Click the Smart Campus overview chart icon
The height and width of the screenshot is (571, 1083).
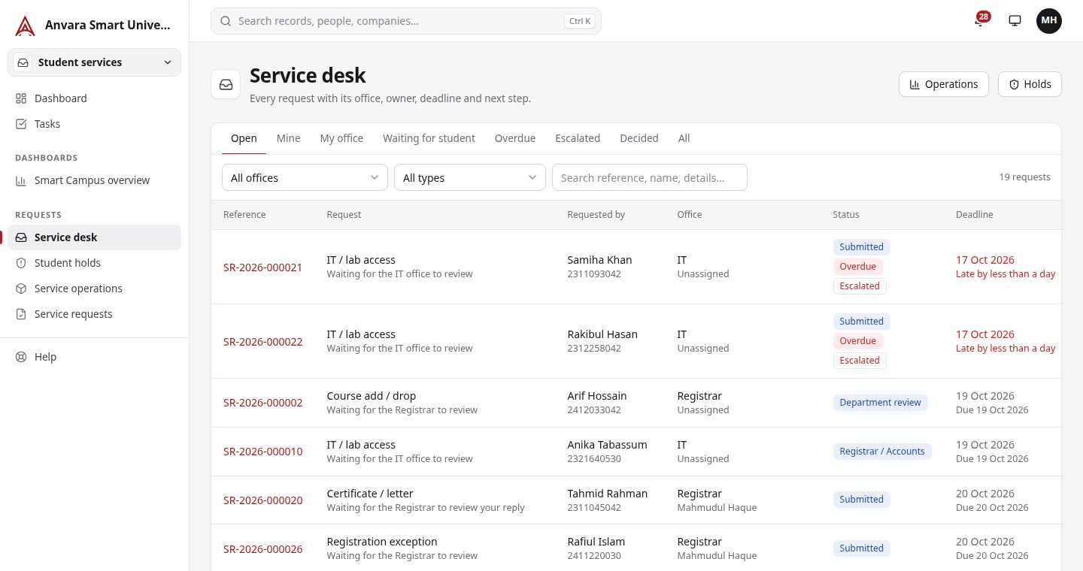(x=21, y=180)
